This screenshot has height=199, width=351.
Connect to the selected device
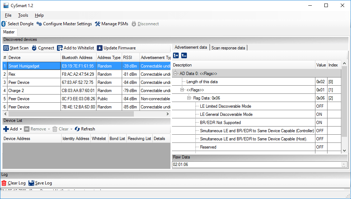click(x=43, y=48)
